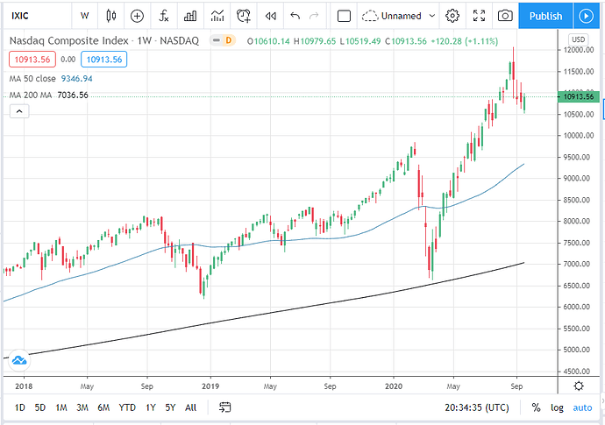Viewport: 605px width, 425px height.
Task: Click the blue 10913.56 buy price box
Action: [103, 60]
